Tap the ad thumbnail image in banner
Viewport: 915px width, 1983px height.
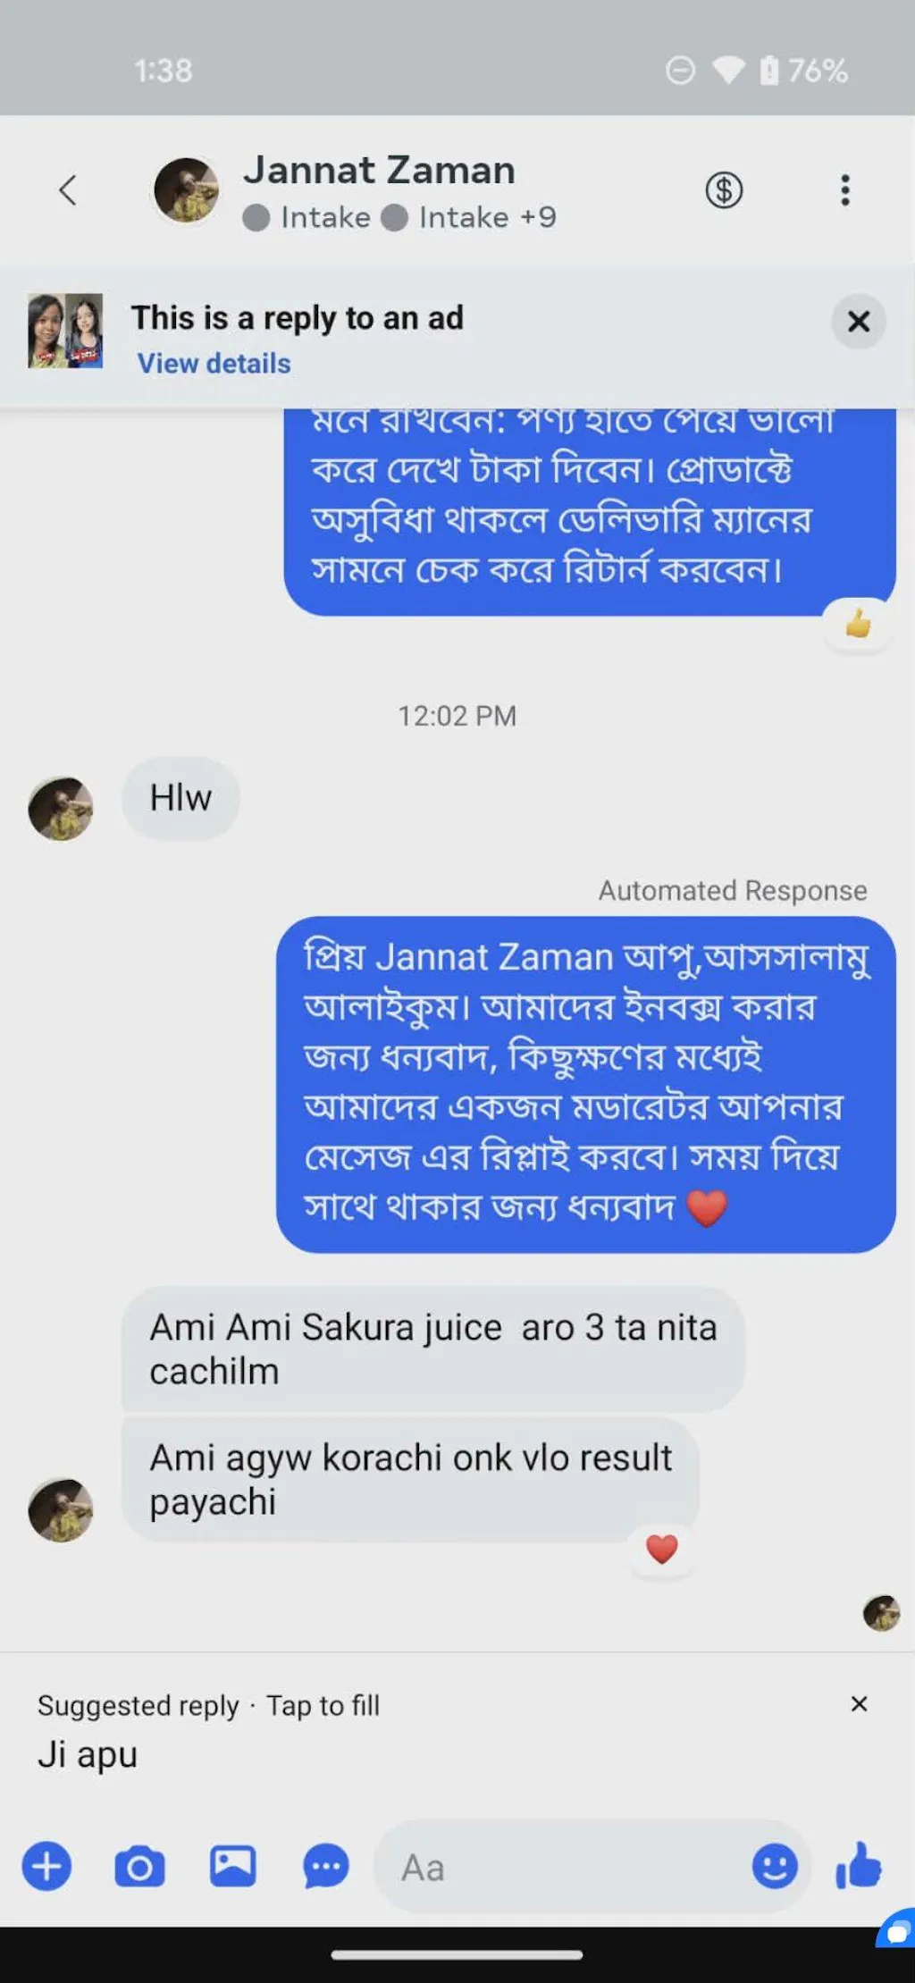(64, 331)
